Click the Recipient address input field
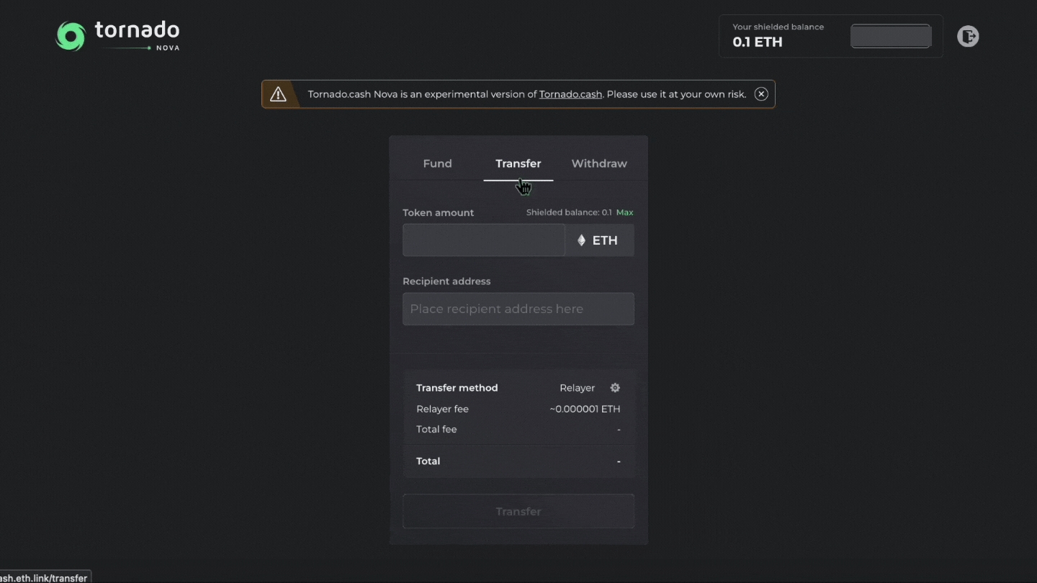1037x583 pixels. [518, 309]
